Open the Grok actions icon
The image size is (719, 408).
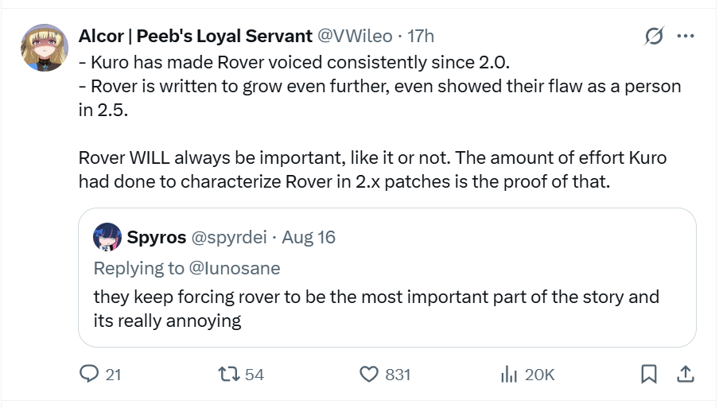pyautogui.click(x=654, y=36)
